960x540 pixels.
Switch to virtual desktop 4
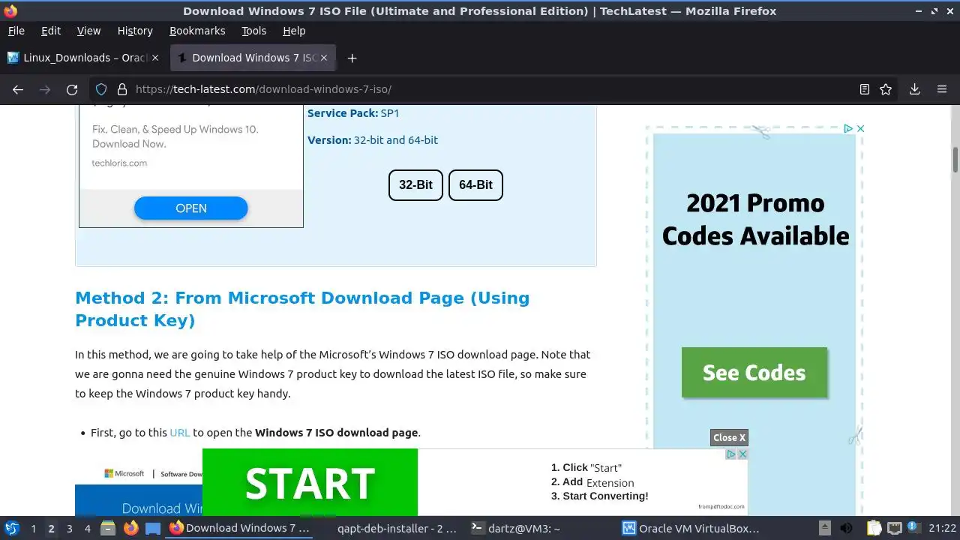(x=88, y=528)
